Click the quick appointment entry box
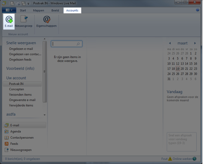This screenshot has height=164, width=203. (182, 142)
